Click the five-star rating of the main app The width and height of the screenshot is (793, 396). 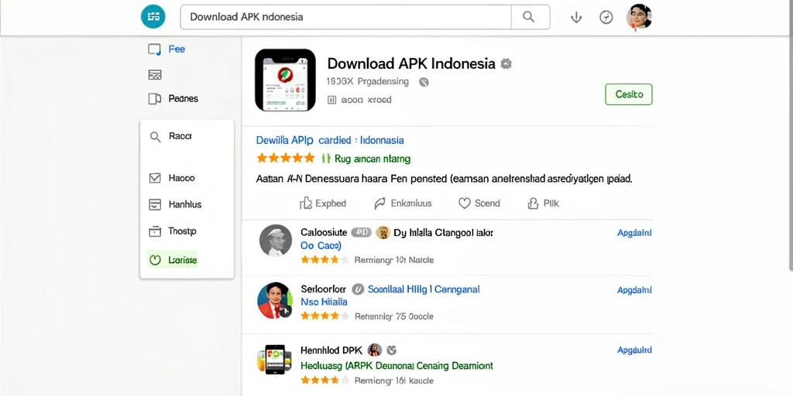point(286,158)
